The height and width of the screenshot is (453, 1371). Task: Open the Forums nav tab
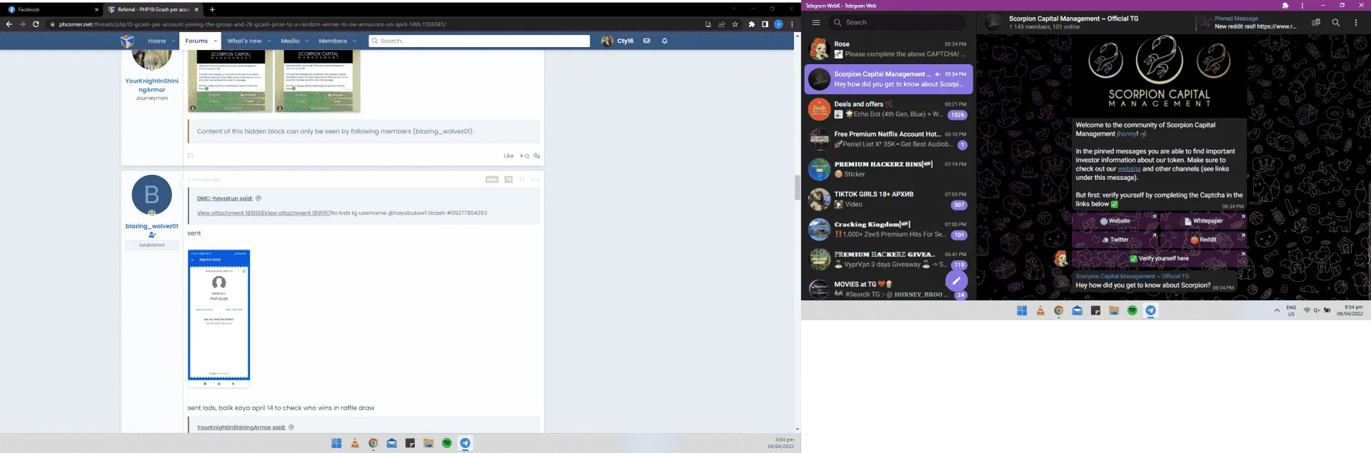click(196, 41)
